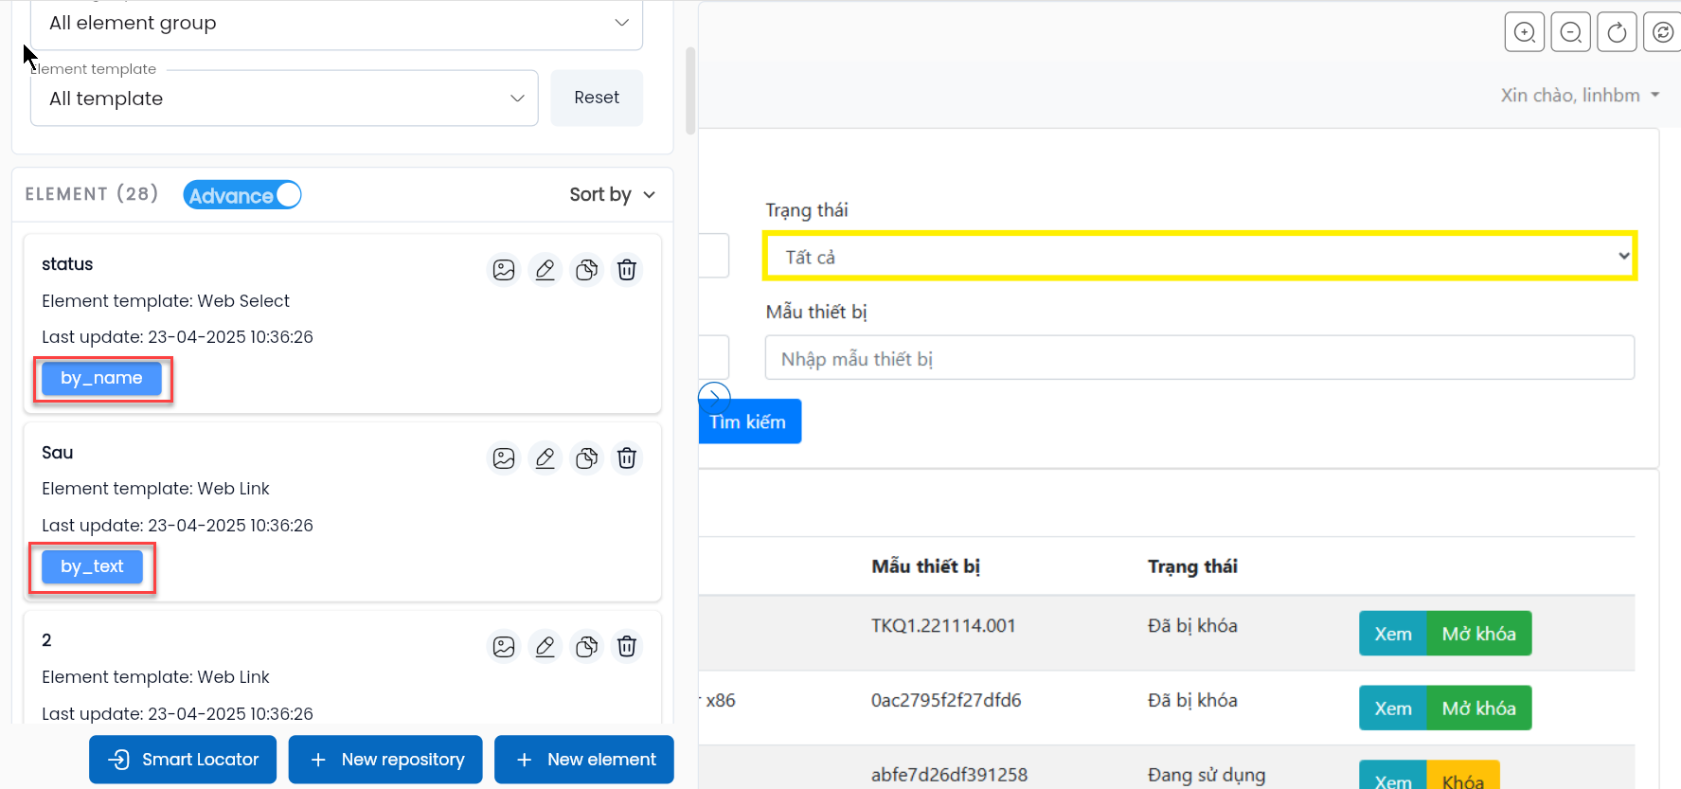The height and width of the screenshot is (789, 1681).
Task: Select the by_text locator tag
Action: click(92, 566)
